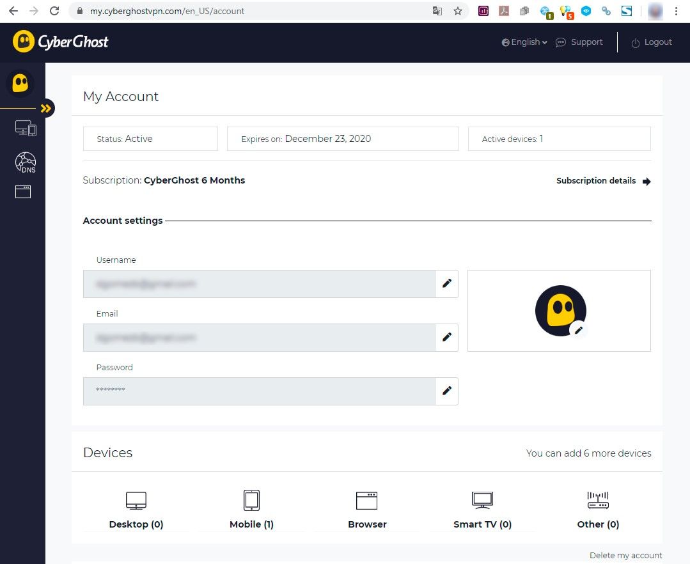Click Delete my account link
The width and height of the screenshot is (690, 564).
[x=626, y=555]
